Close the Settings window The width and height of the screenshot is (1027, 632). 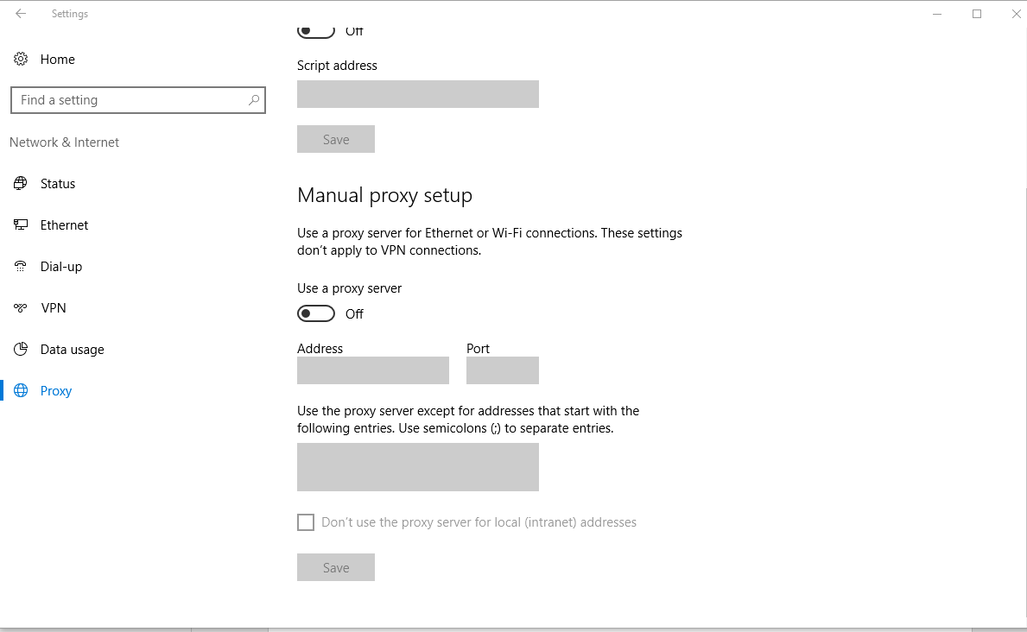coord(1016,14)
